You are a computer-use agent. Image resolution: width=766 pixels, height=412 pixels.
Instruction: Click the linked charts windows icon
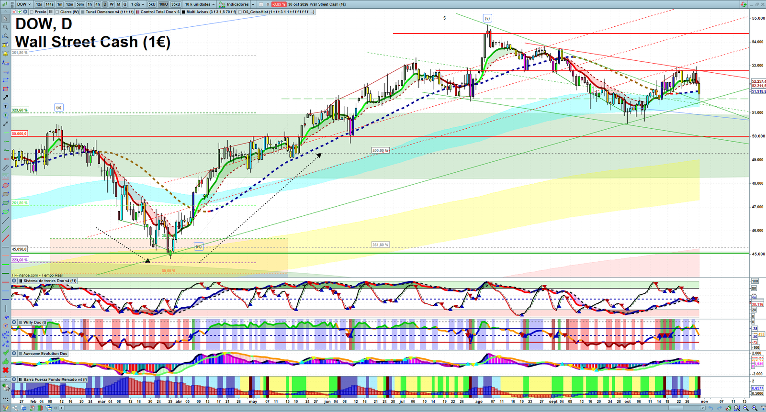pyautogui.click(x=49, y=408)
